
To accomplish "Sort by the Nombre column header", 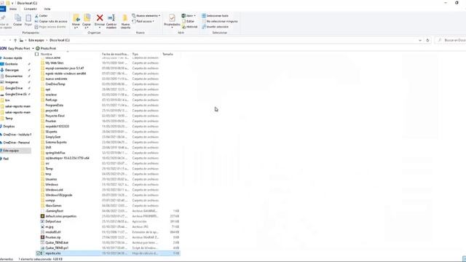I will (x=46, y=55).
